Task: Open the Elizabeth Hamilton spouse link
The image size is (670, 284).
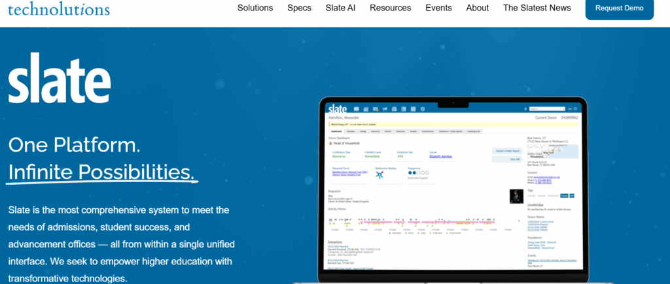Action: (441, 157)
